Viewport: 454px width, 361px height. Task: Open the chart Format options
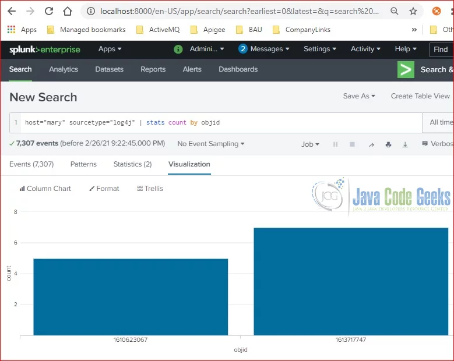[x=104, y=189]
